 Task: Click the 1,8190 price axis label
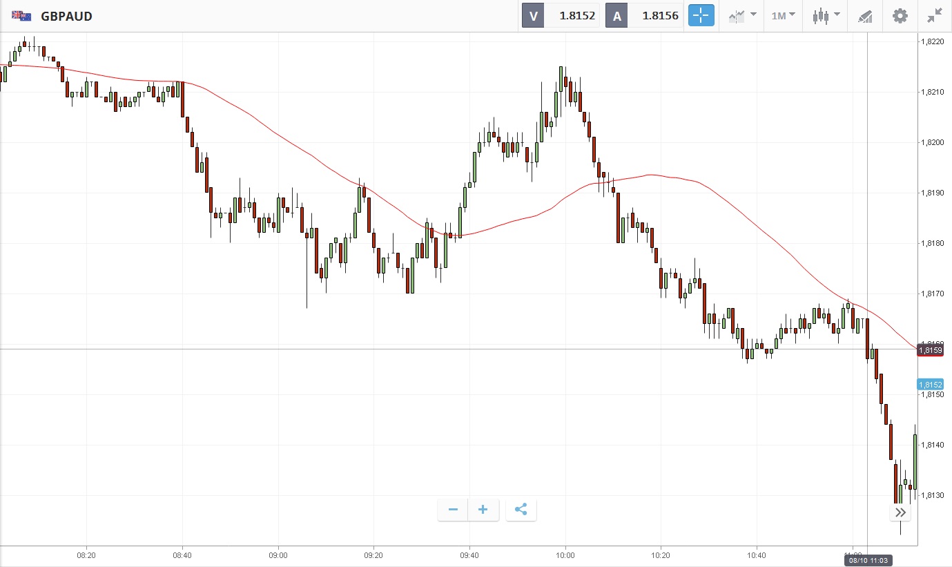click(x=932, y=193)
